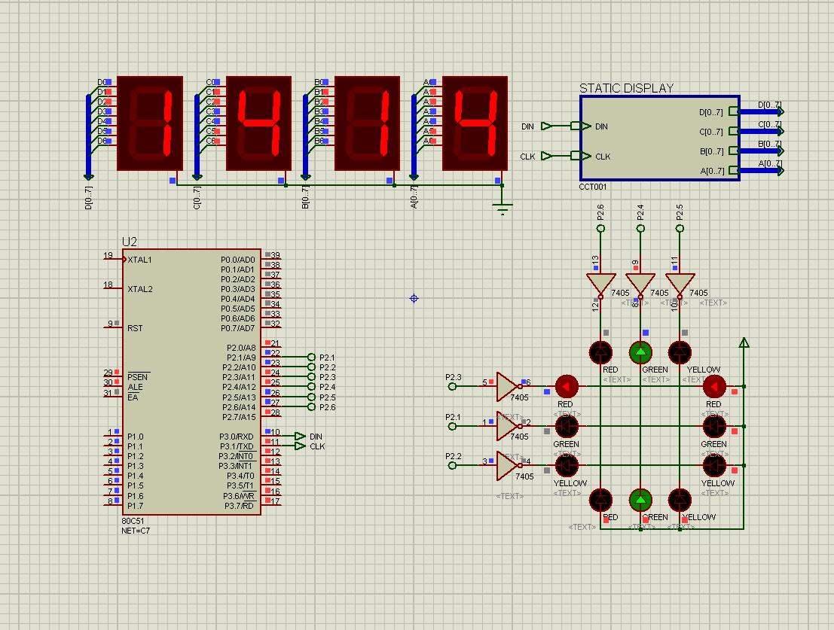Click the YELLOW LED in the bottom row
The width and height of the screenshot is (834, 630).
click(x=680, y=500)
